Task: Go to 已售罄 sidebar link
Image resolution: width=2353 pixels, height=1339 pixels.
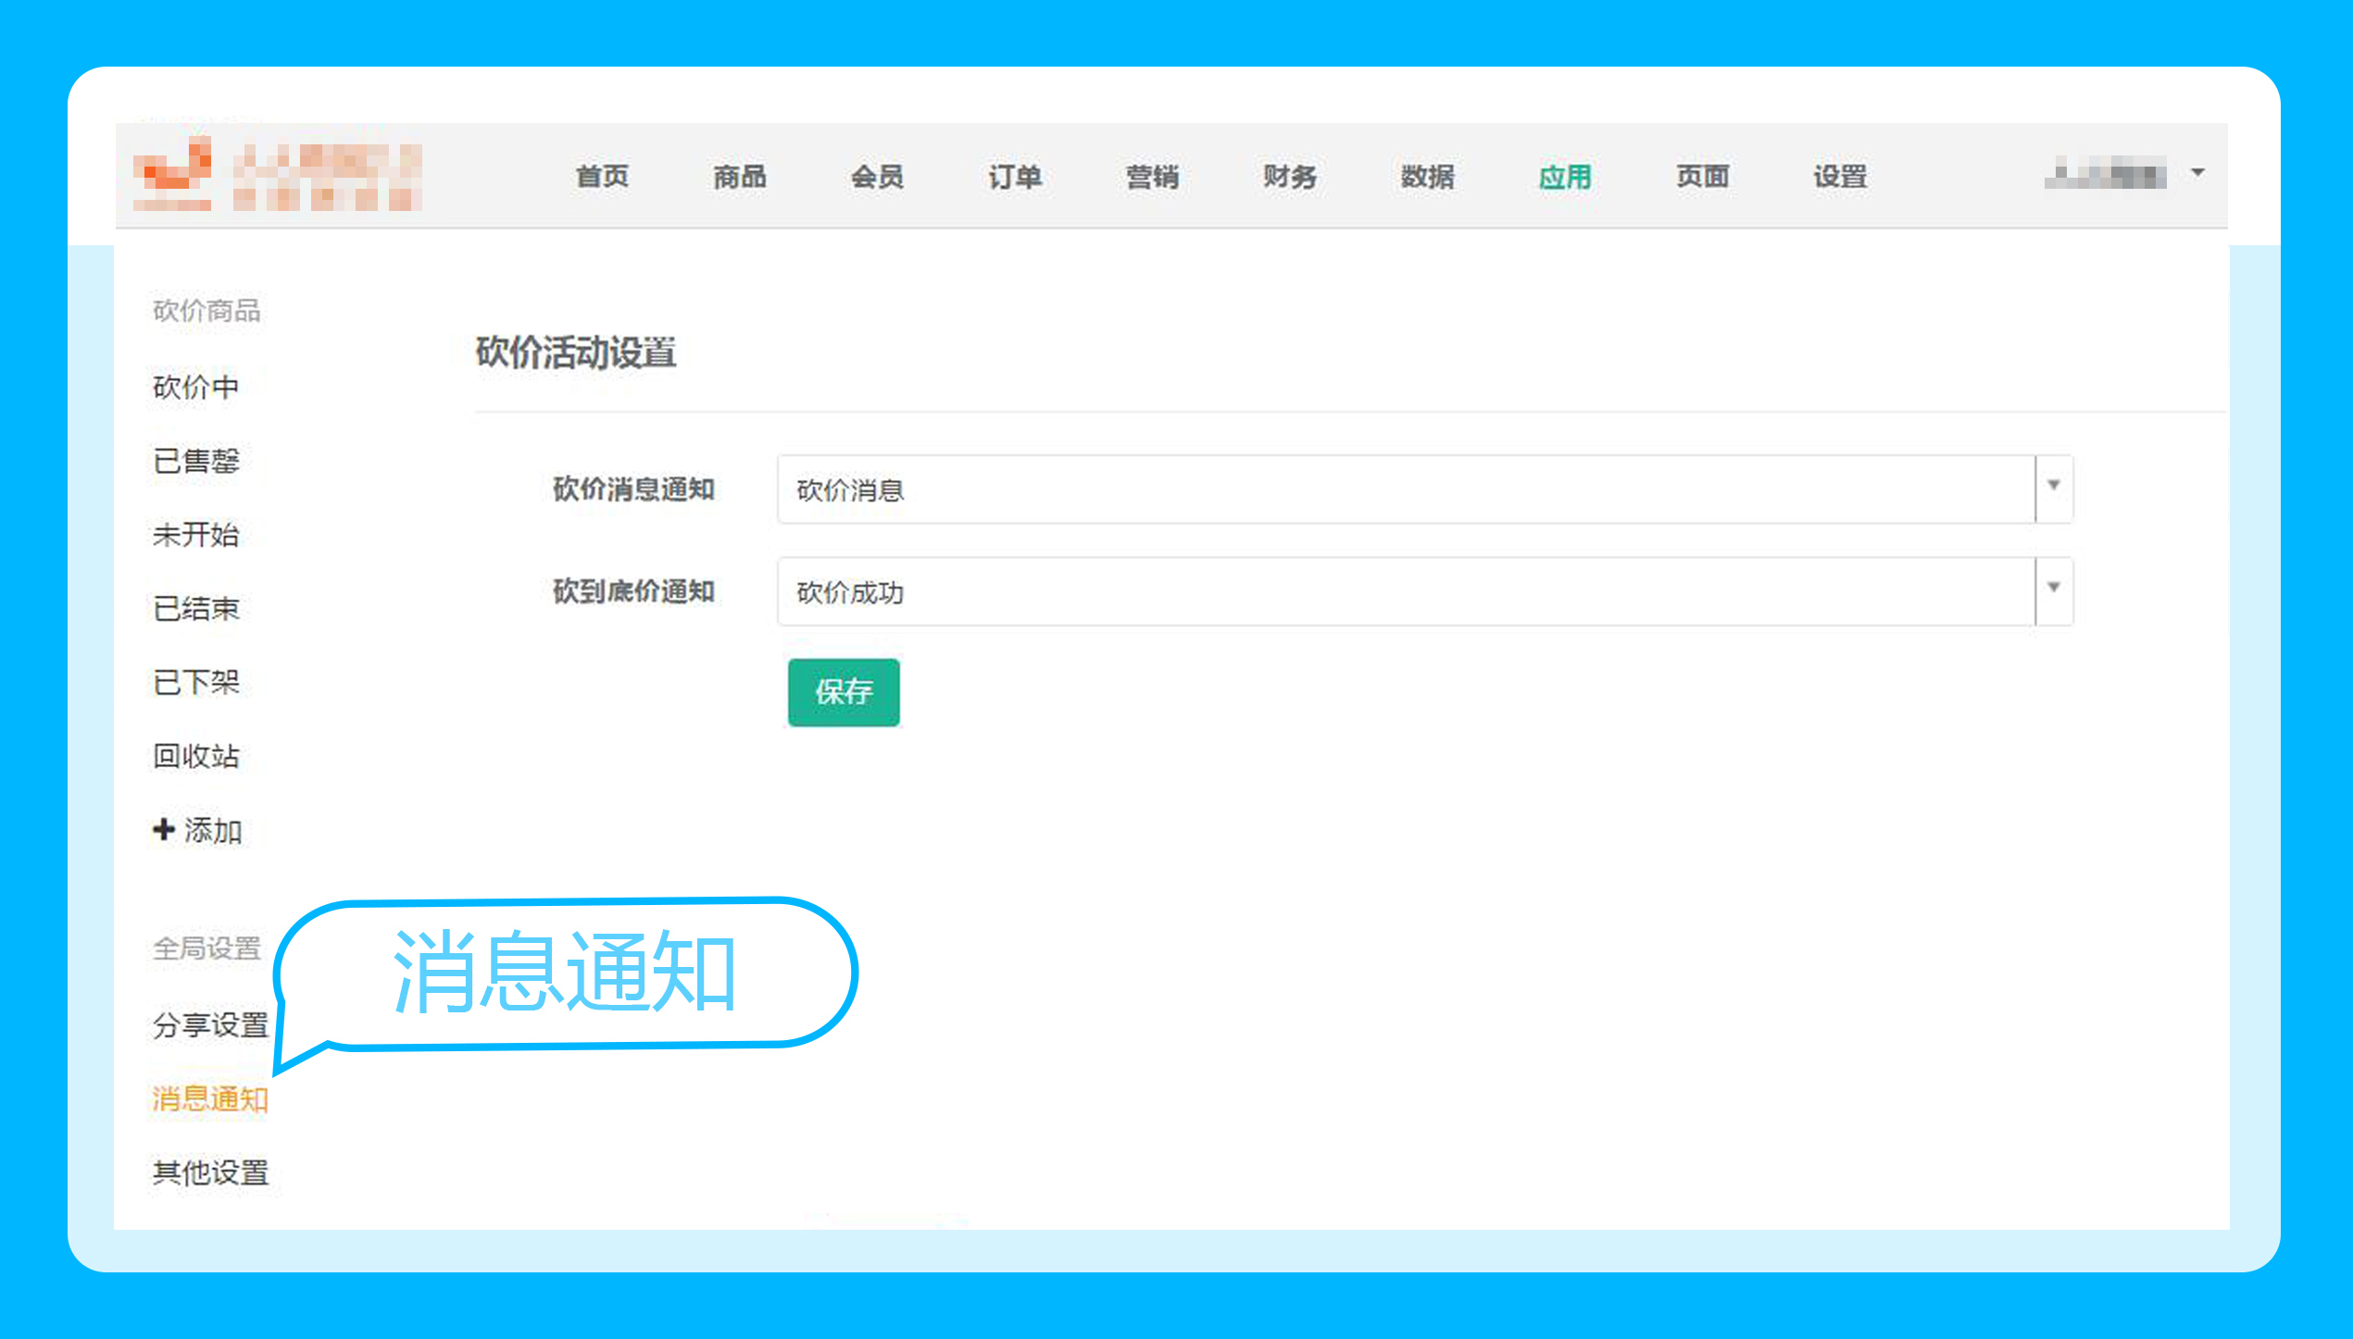Action: [196, 461]
